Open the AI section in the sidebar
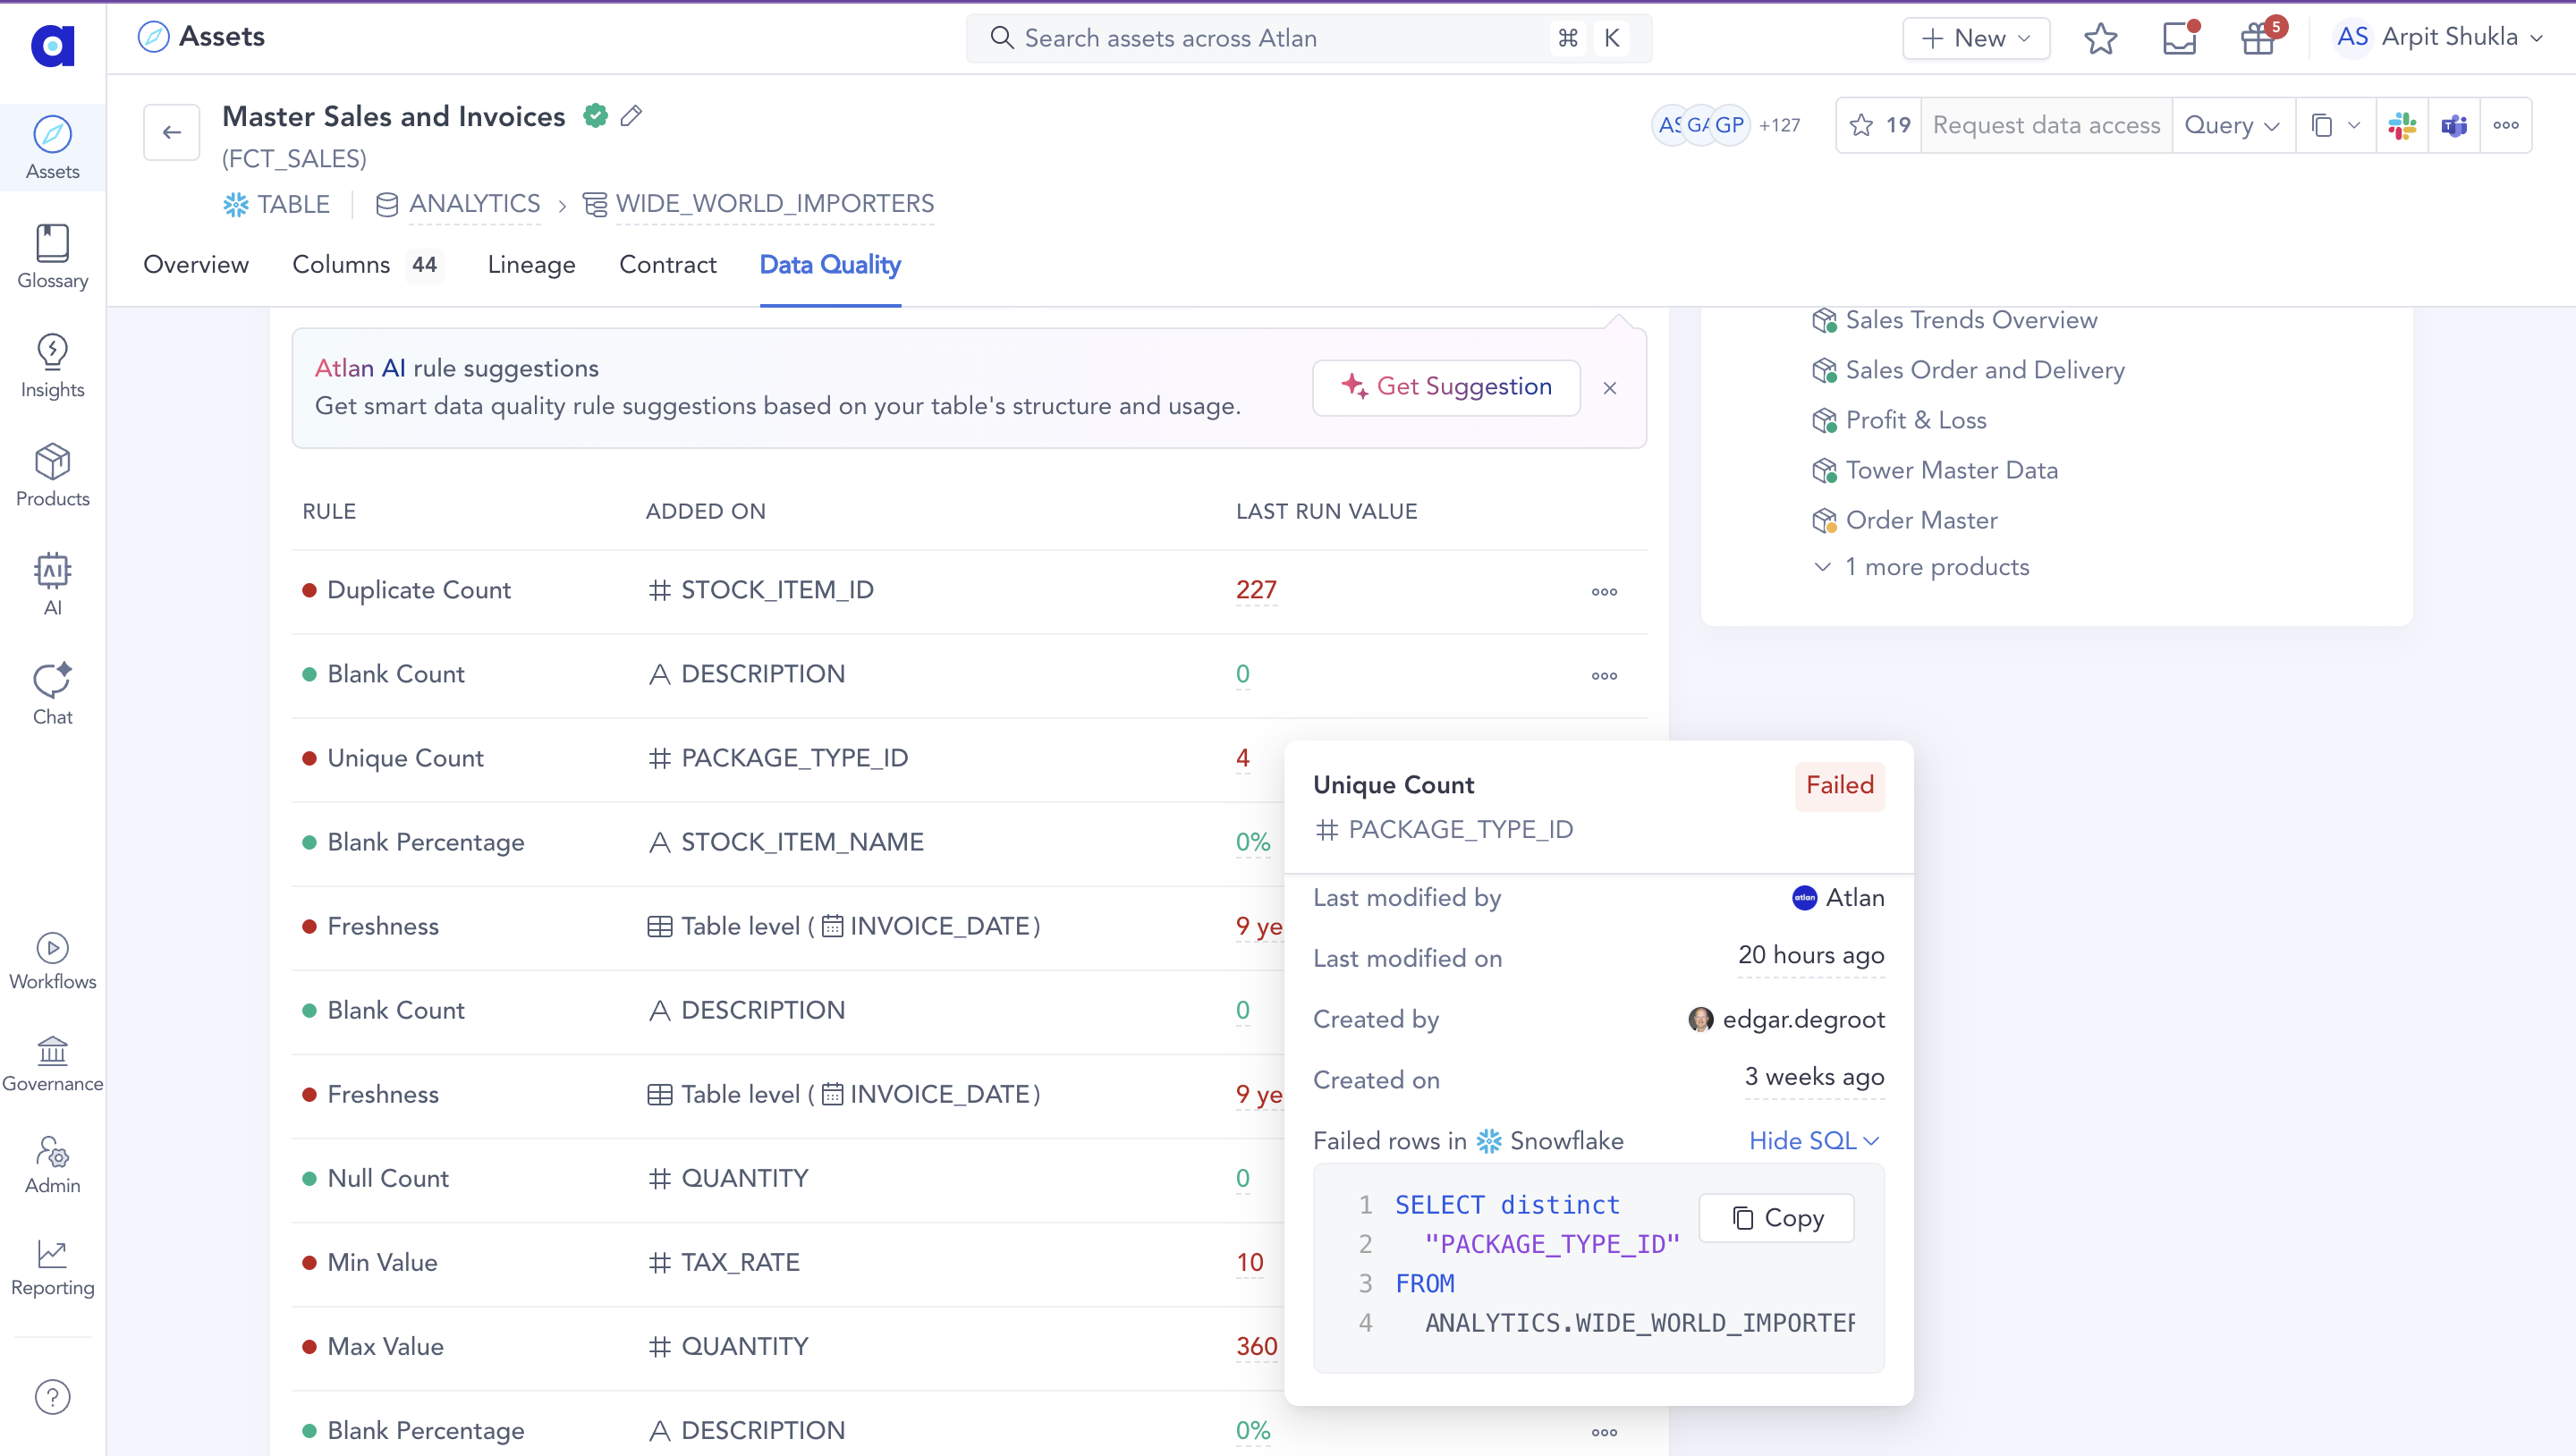The image size is (2576, 1456). 52,583
